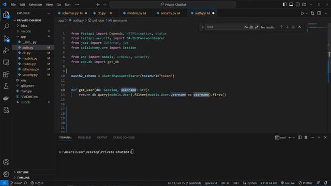The image size is (331, 186).
Task: Collapse the PRIVATE-CHATBOT root folder
Action: pos(29,21)
